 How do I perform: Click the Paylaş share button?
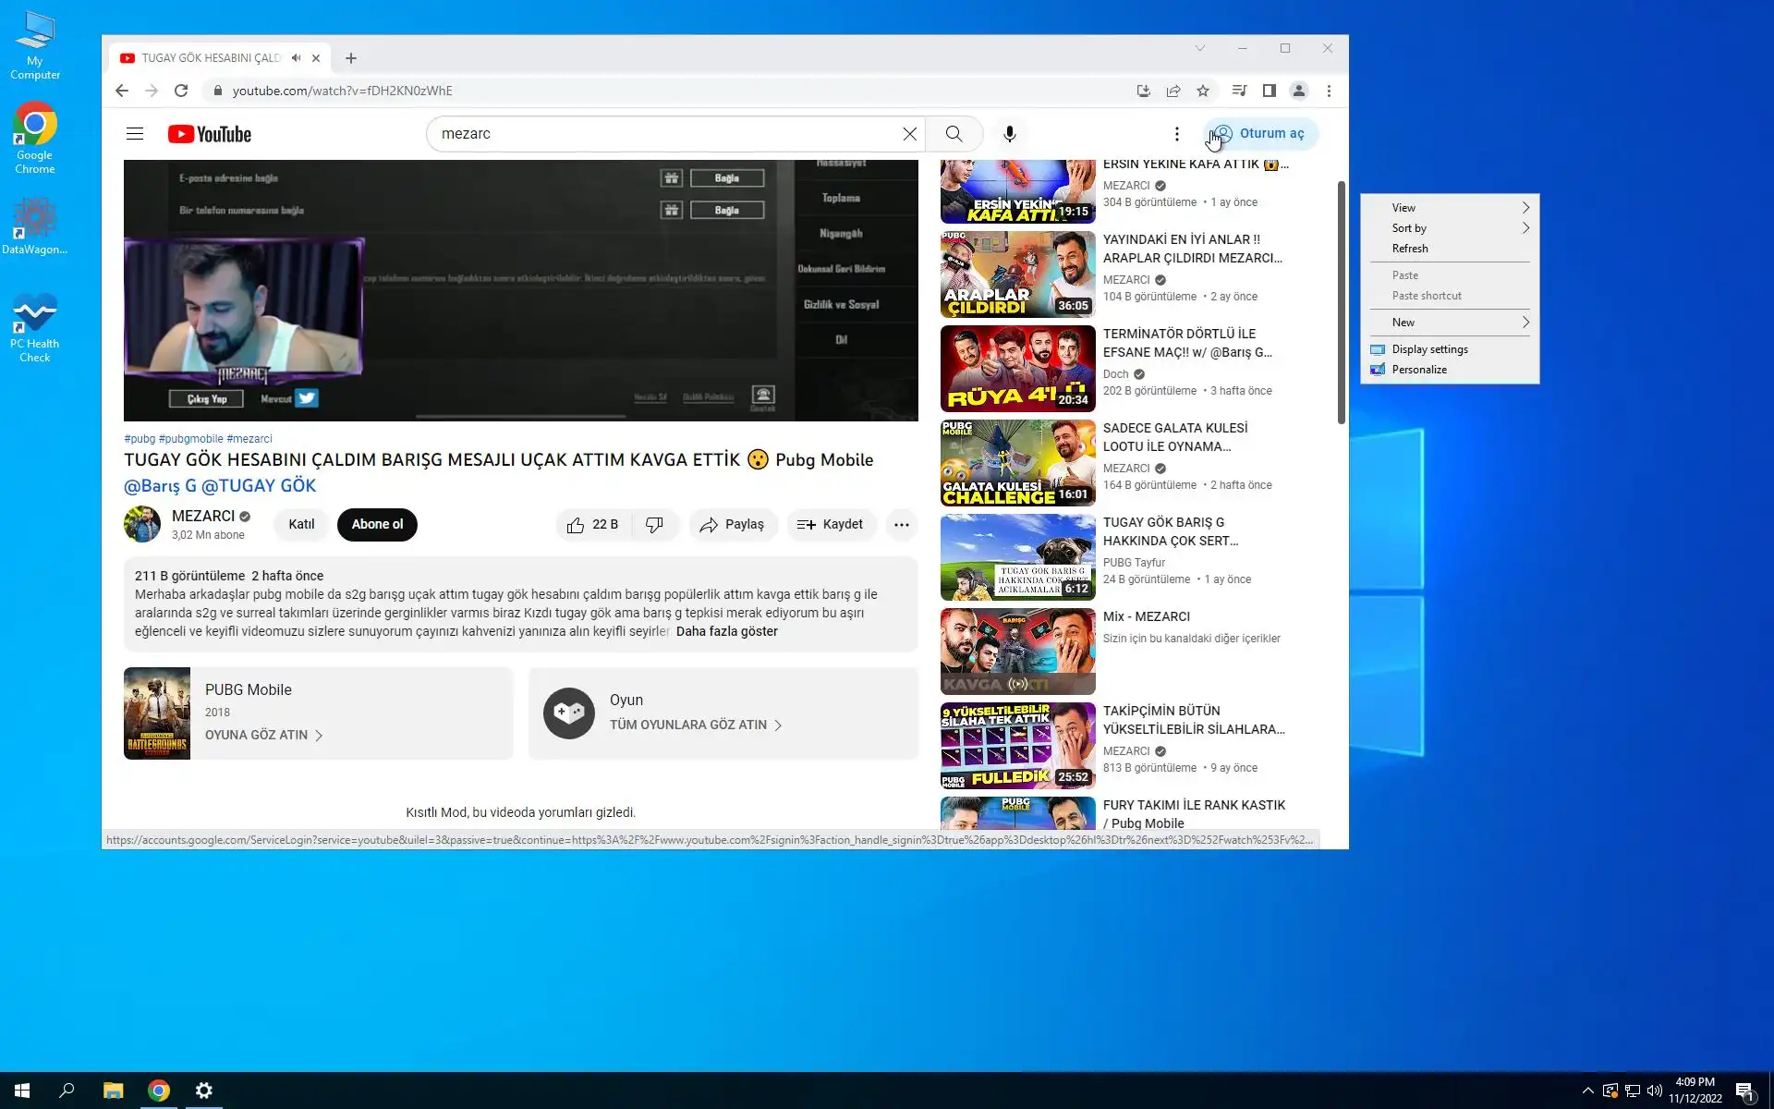[x=732, y=525]
